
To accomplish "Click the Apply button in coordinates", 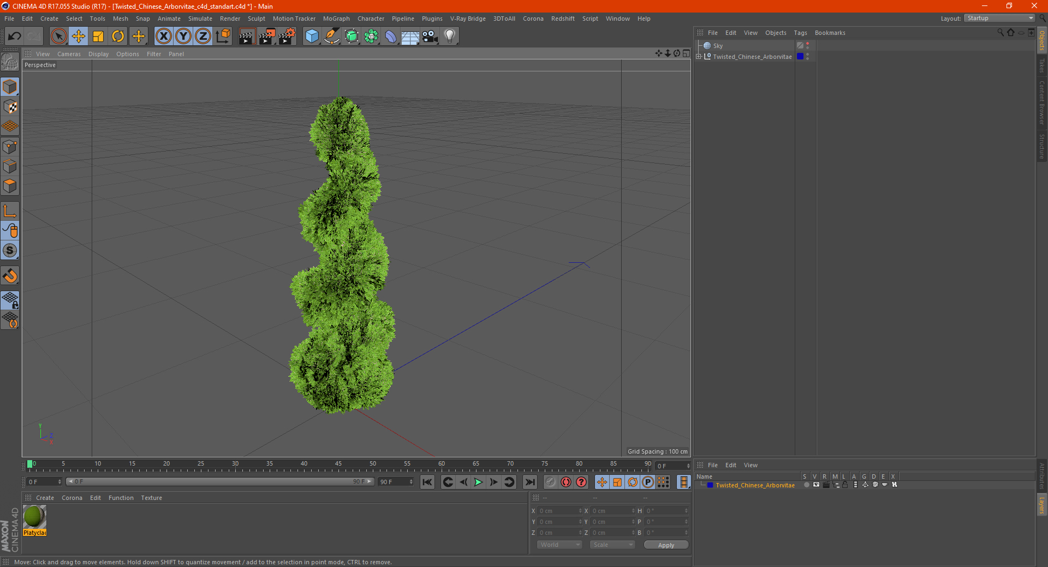I will click(666, 545).
